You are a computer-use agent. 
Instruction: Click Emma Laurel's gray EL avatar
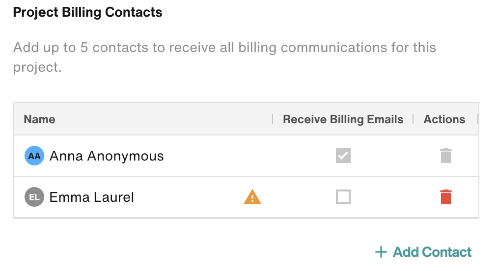tap(34, 197)
